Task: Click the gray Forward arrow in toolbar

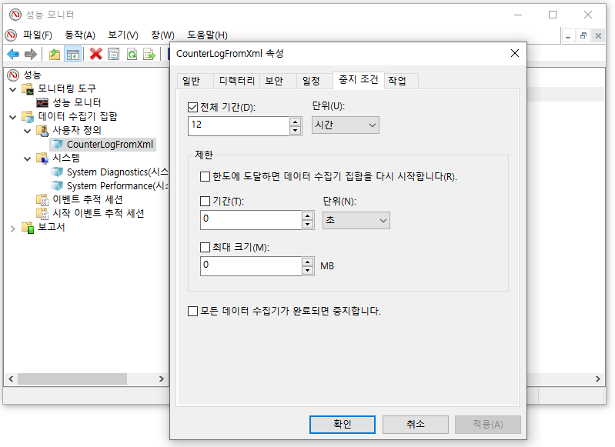Action: (31, 54)
